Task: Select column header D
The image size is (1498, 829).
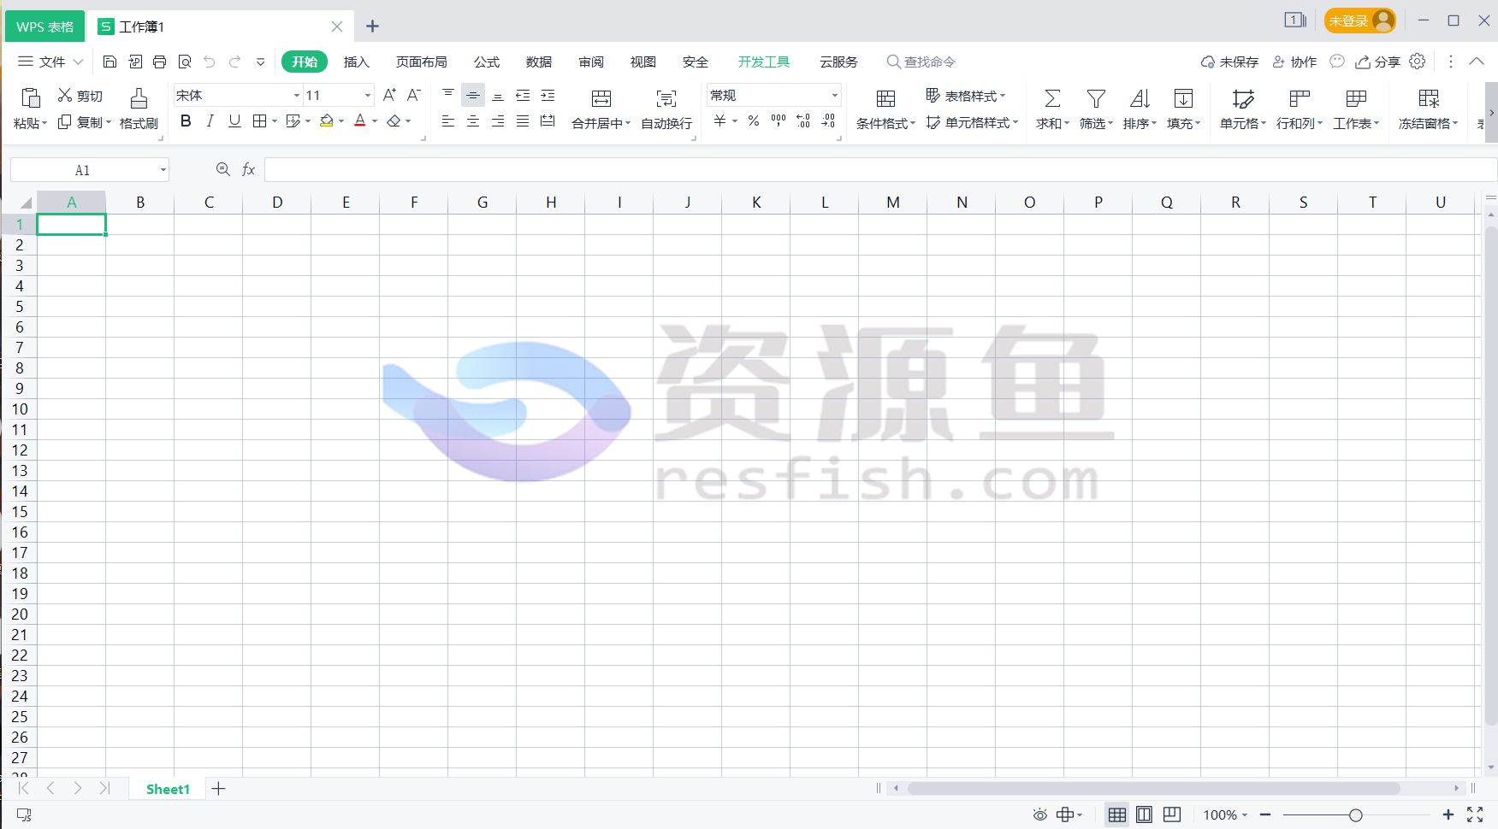Action: point(277,203)
